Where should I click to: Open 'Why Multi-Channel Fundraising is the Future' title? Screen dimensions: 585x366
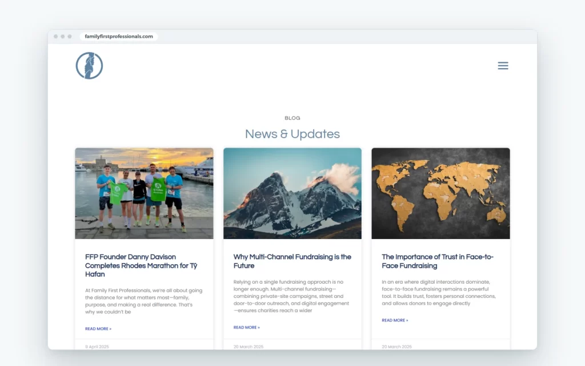[292, 261]
